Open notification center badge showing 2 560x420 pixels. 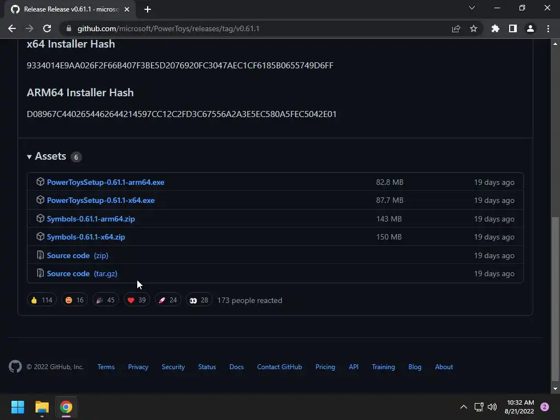[545, 407]
